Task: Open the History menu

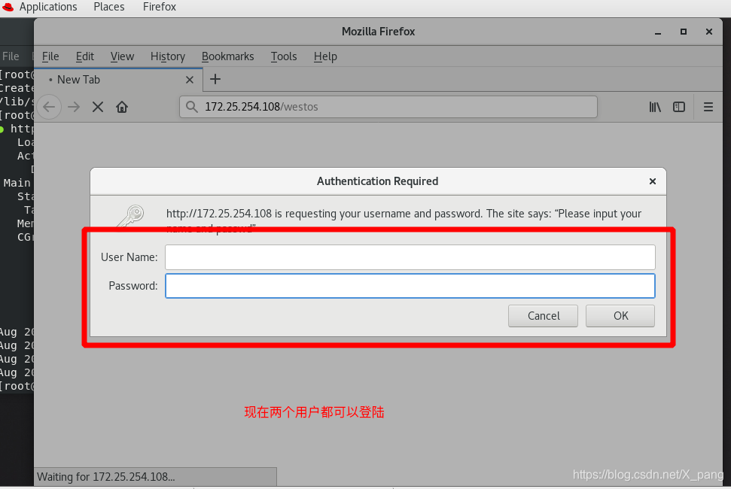Action: (x=168, y=56)
